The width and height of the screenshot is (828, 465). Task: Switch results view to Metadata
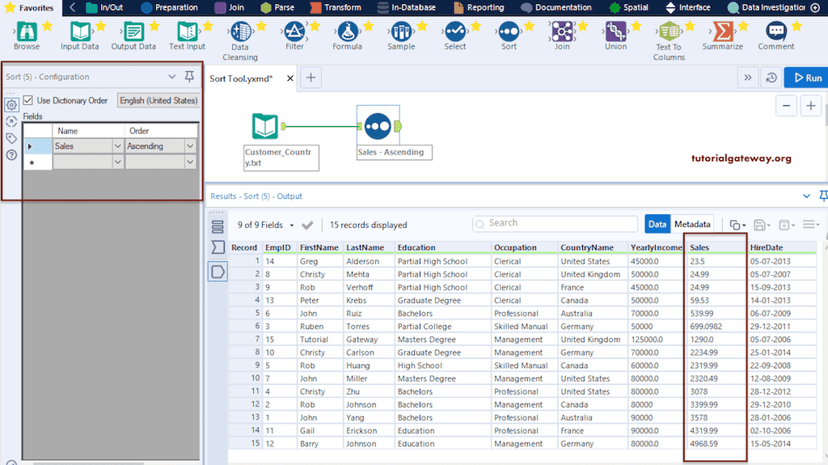692,224
